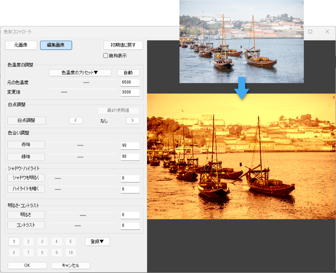This screenshot has width=336, height=273.
Task: Click the 自動 color temperature button
Action: click(x=128, y=73)
